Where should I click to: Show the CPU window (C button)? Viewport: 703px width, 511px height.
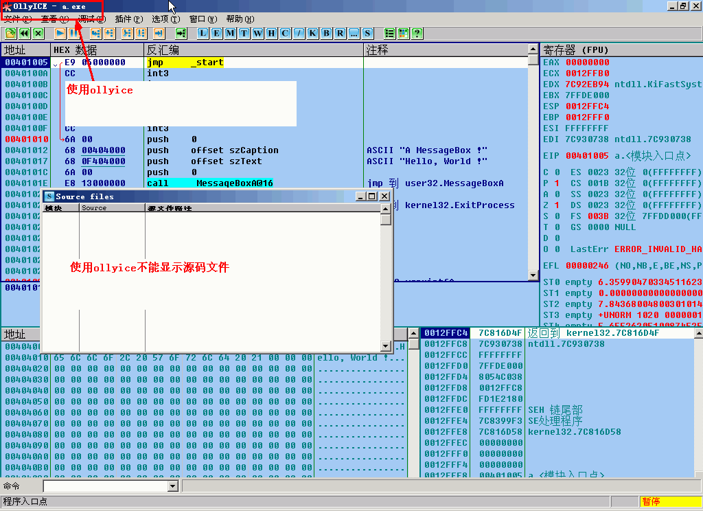point(285,33)
